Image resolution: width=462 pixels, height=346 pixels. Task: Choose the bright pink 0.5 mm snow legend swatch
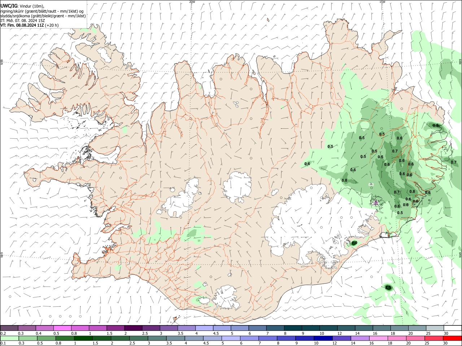62,328
